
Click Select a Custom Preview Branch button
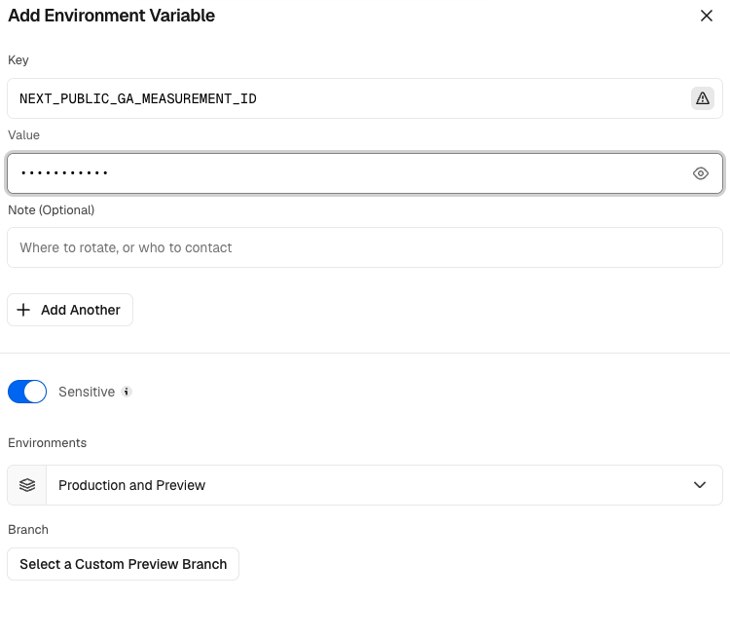(123, 564)
